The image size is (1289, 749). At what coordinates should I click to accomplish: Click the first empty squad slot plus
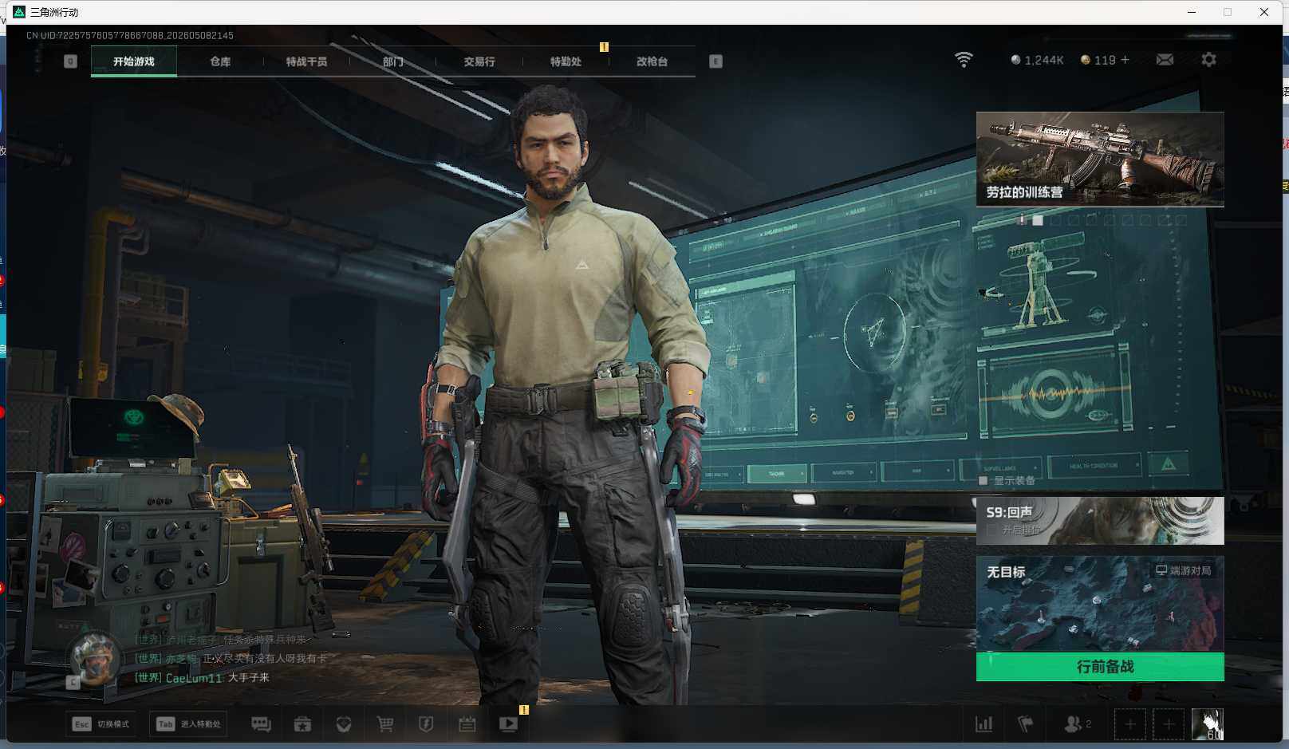point(1130,724)
